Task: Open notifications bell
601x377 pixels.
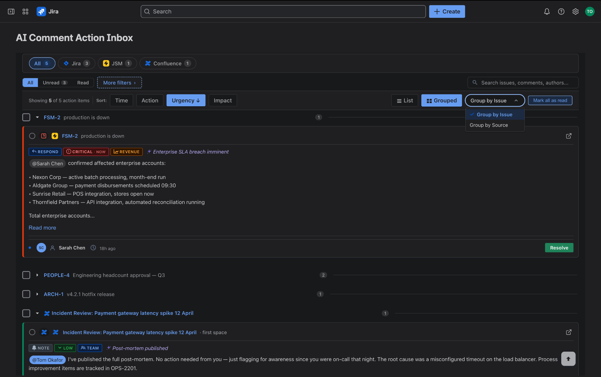Action: pos(547,12)
